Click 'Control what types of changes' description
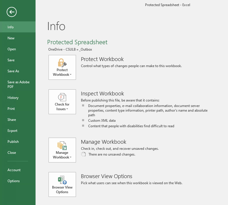This screenshot has height=205, width=228. click(131, 66)
